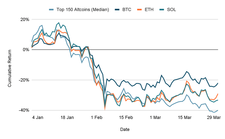Toggle the Top 150 Altcoins (Median) legend label
Screen dimensions: 225x139
pyautogui.click(x=83, y=10)
